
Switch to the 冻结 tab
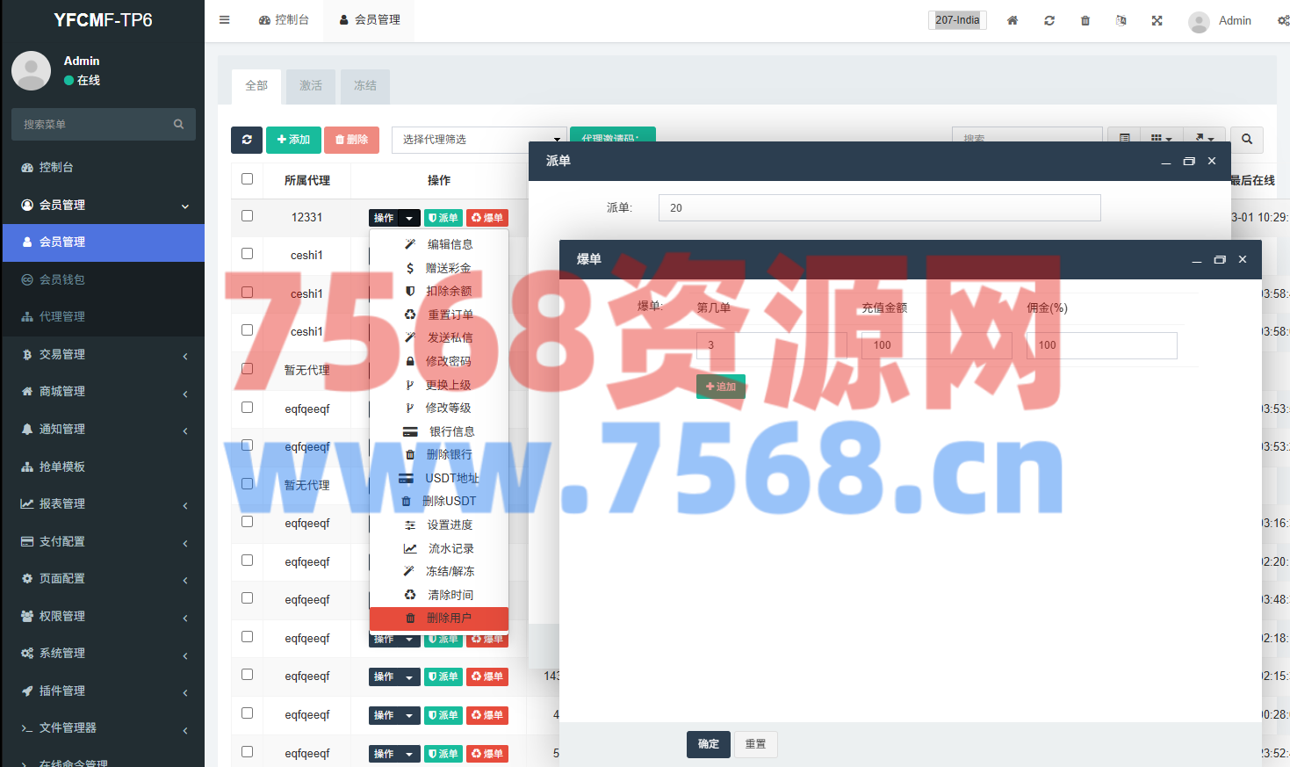tap(365, 86)
